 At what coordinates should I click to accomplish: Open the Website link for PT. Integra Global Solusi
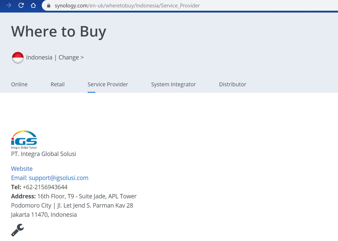pyautogui.click(x=22, y=168)
